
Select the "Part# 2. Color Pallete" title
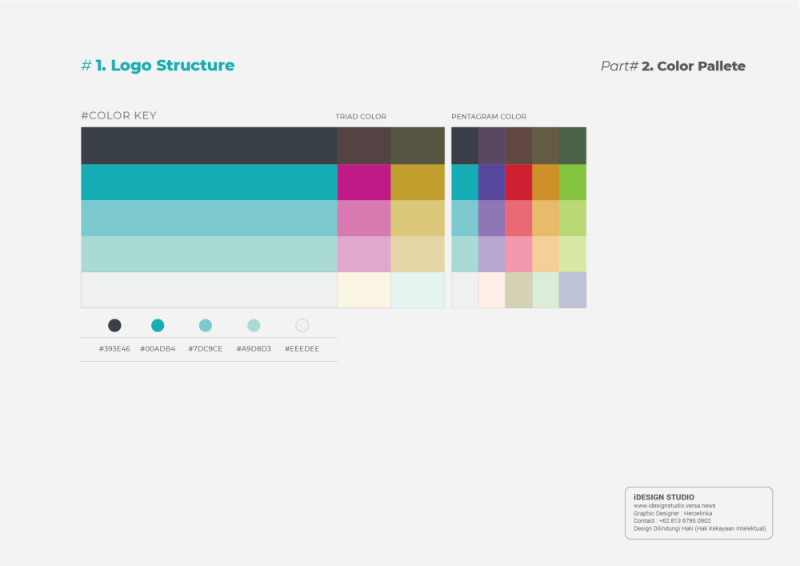tap(673, 66)
